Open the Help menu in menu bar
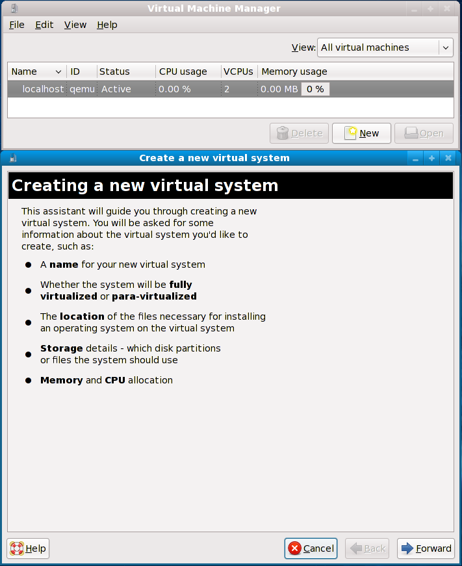The image size is (462, 566). pos(107,25)
